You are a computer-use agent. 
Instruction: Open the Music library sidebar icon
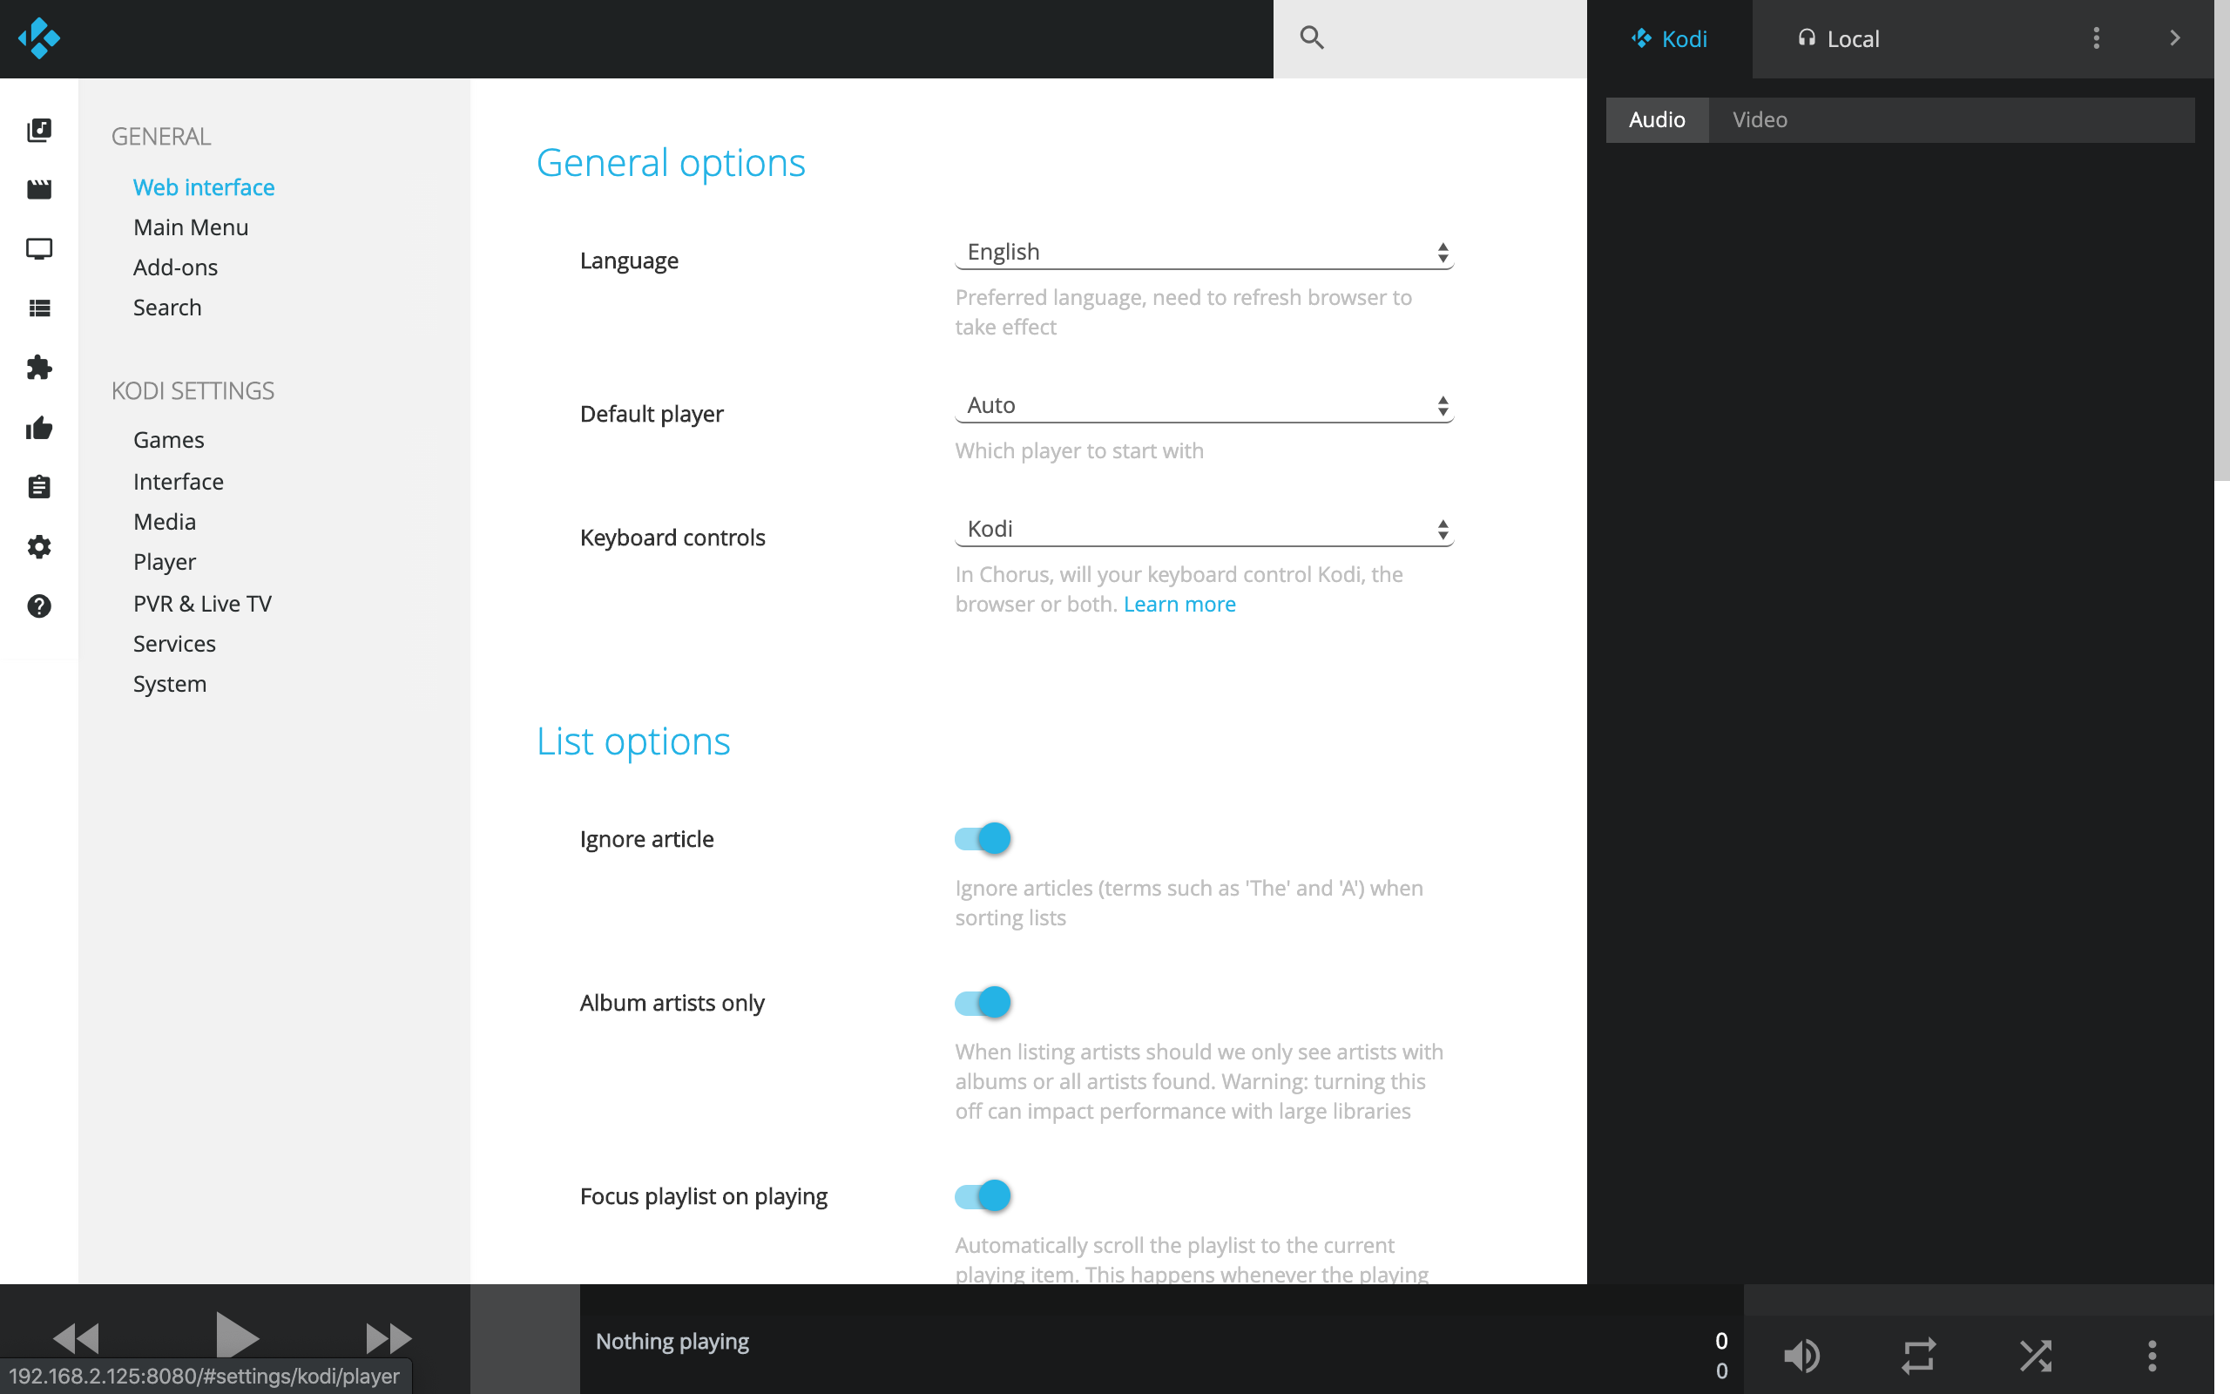[x=38, y=130]
